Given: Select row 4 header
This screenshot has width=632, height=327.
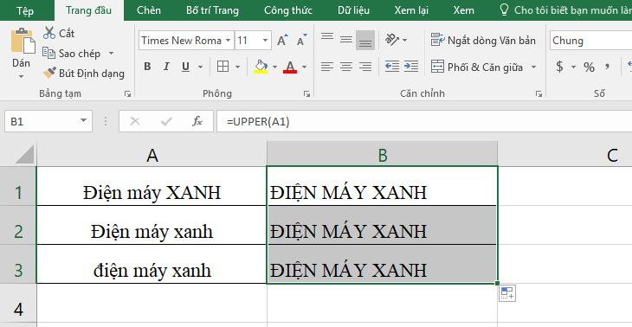Looking at the screenshot, I should click(x=18, y=303).
